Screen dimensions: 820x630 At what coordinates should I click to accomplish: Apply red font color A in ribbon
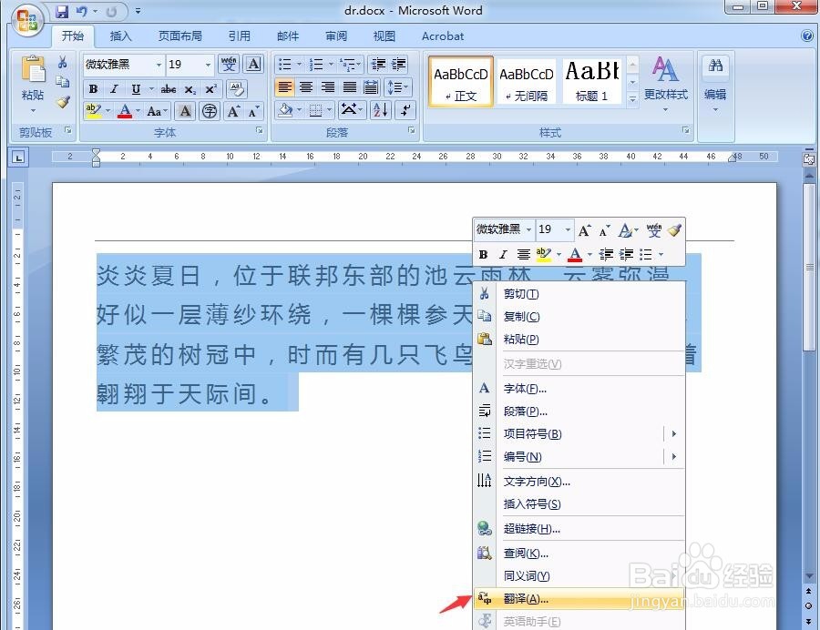[125, 111]
